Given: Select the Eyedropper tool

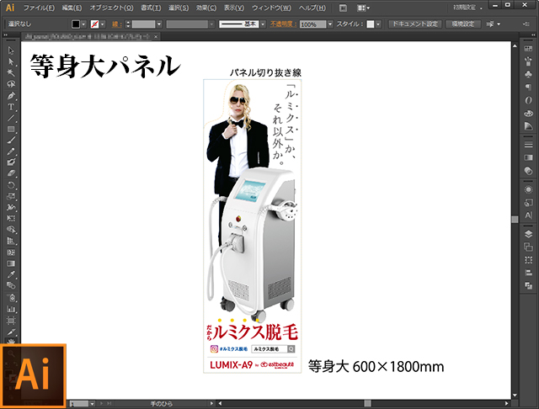Looking at the screenshot, I should [x=11, y=274].
